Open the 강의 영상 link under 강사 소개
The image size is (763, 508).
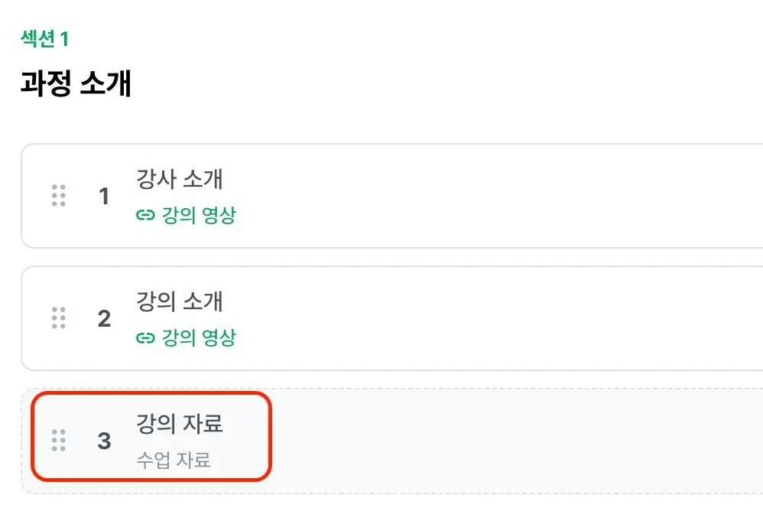tap(199, 215)
